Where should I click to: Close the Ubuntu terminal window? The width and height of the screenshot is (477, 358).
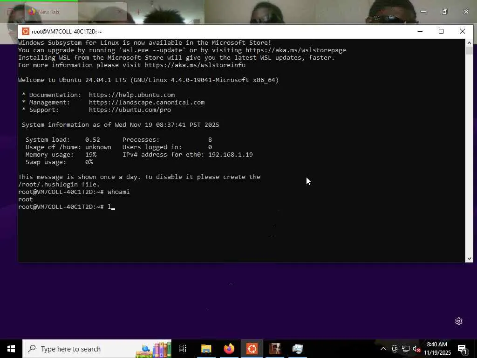pyautogui.click(x=463, y=31)
